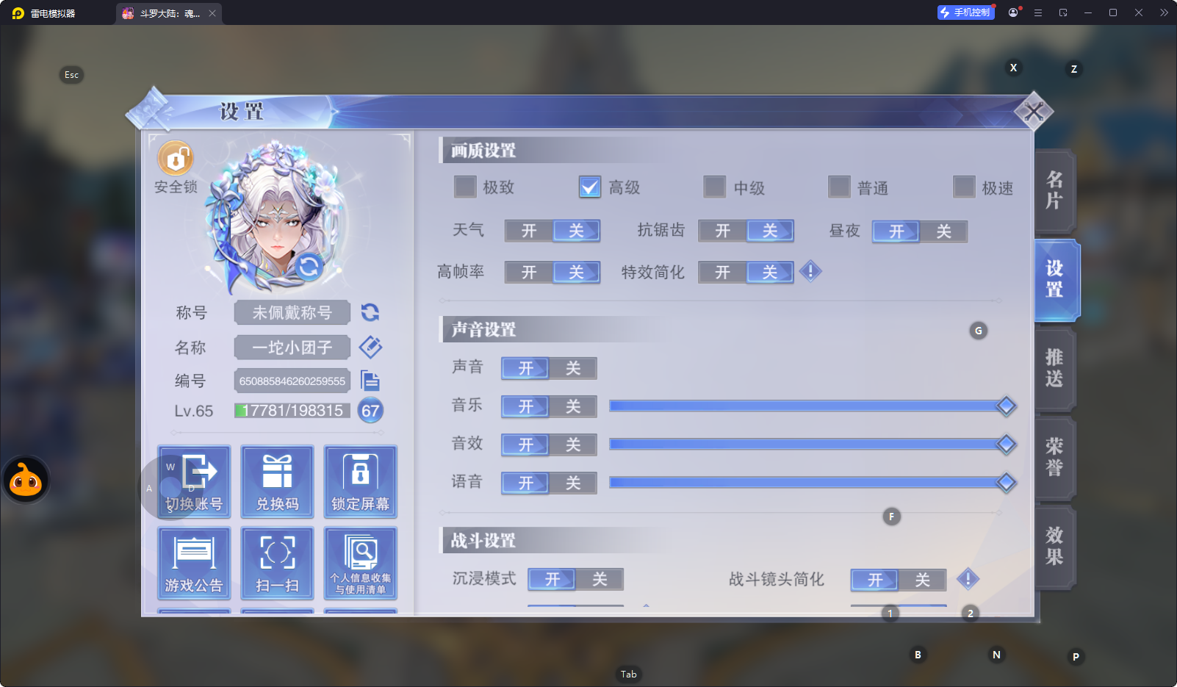Screen dimensions: 1177x687
Task: Click the LDPlayer orange mascot floating icon
Action: [x=26, y=480]
